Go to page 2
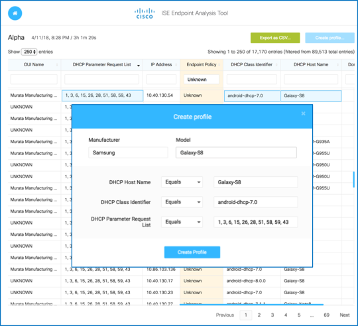Screen dimensions: 358x326 click(259, 315)
